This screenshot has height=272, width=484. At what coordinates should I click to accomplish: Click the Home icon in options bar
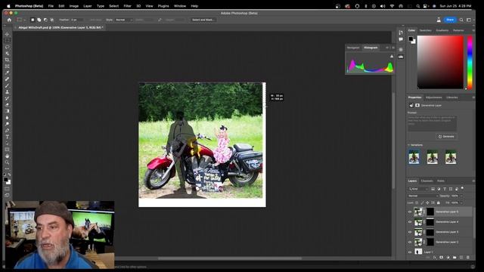[x=9, y=20]
